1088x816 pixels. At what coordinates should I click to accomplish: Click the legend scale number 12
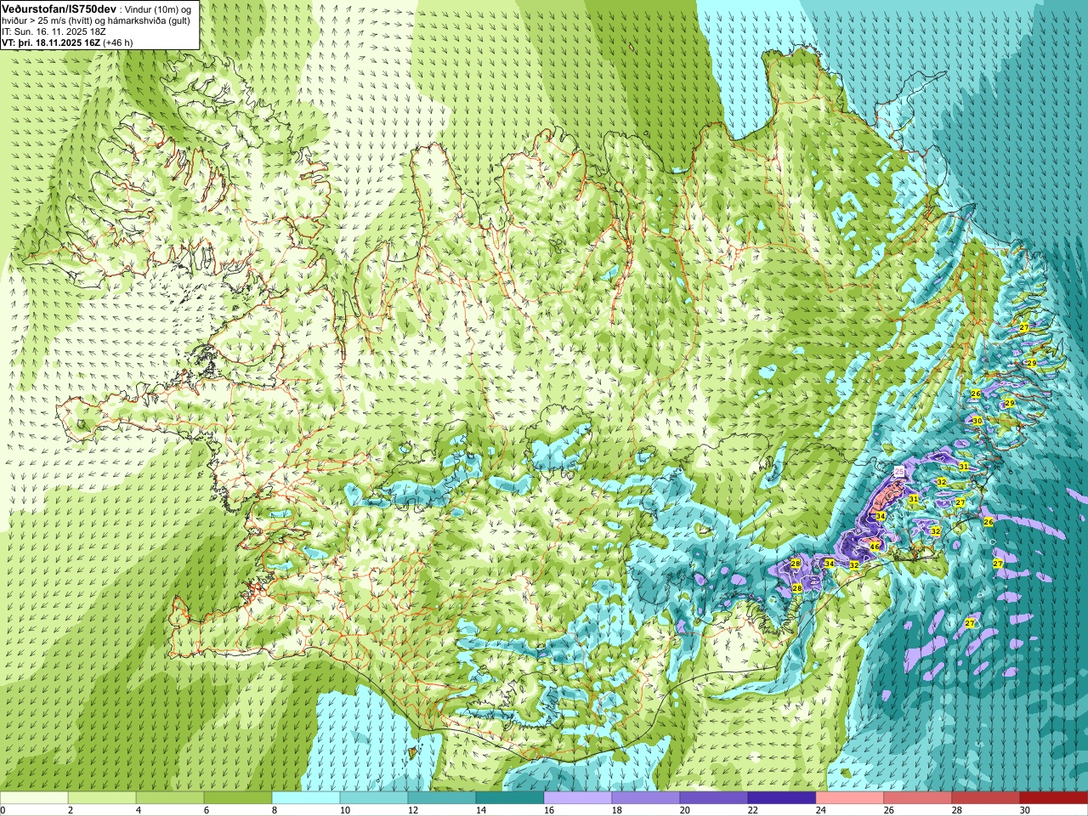[x=413, y=810]
